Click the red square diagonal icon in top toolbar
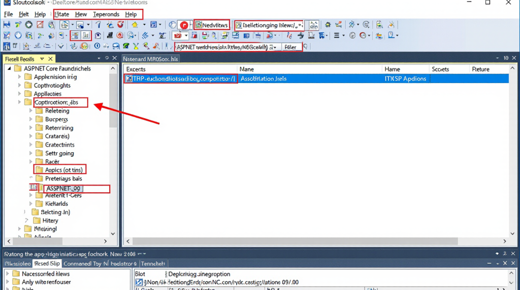This screenshot has width=520, height=290. point(40,25)
